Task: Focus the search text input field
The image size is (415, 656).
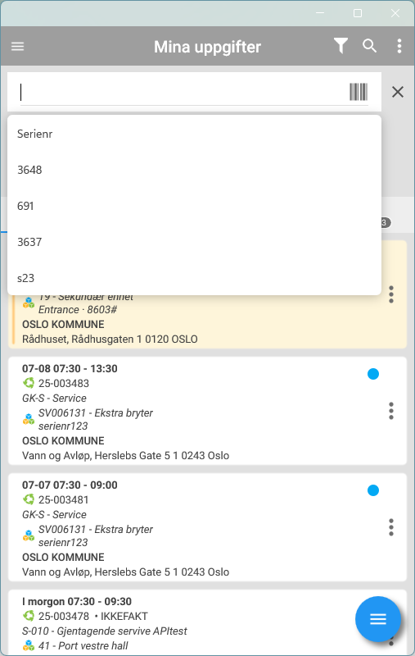Action: [182, 92]
